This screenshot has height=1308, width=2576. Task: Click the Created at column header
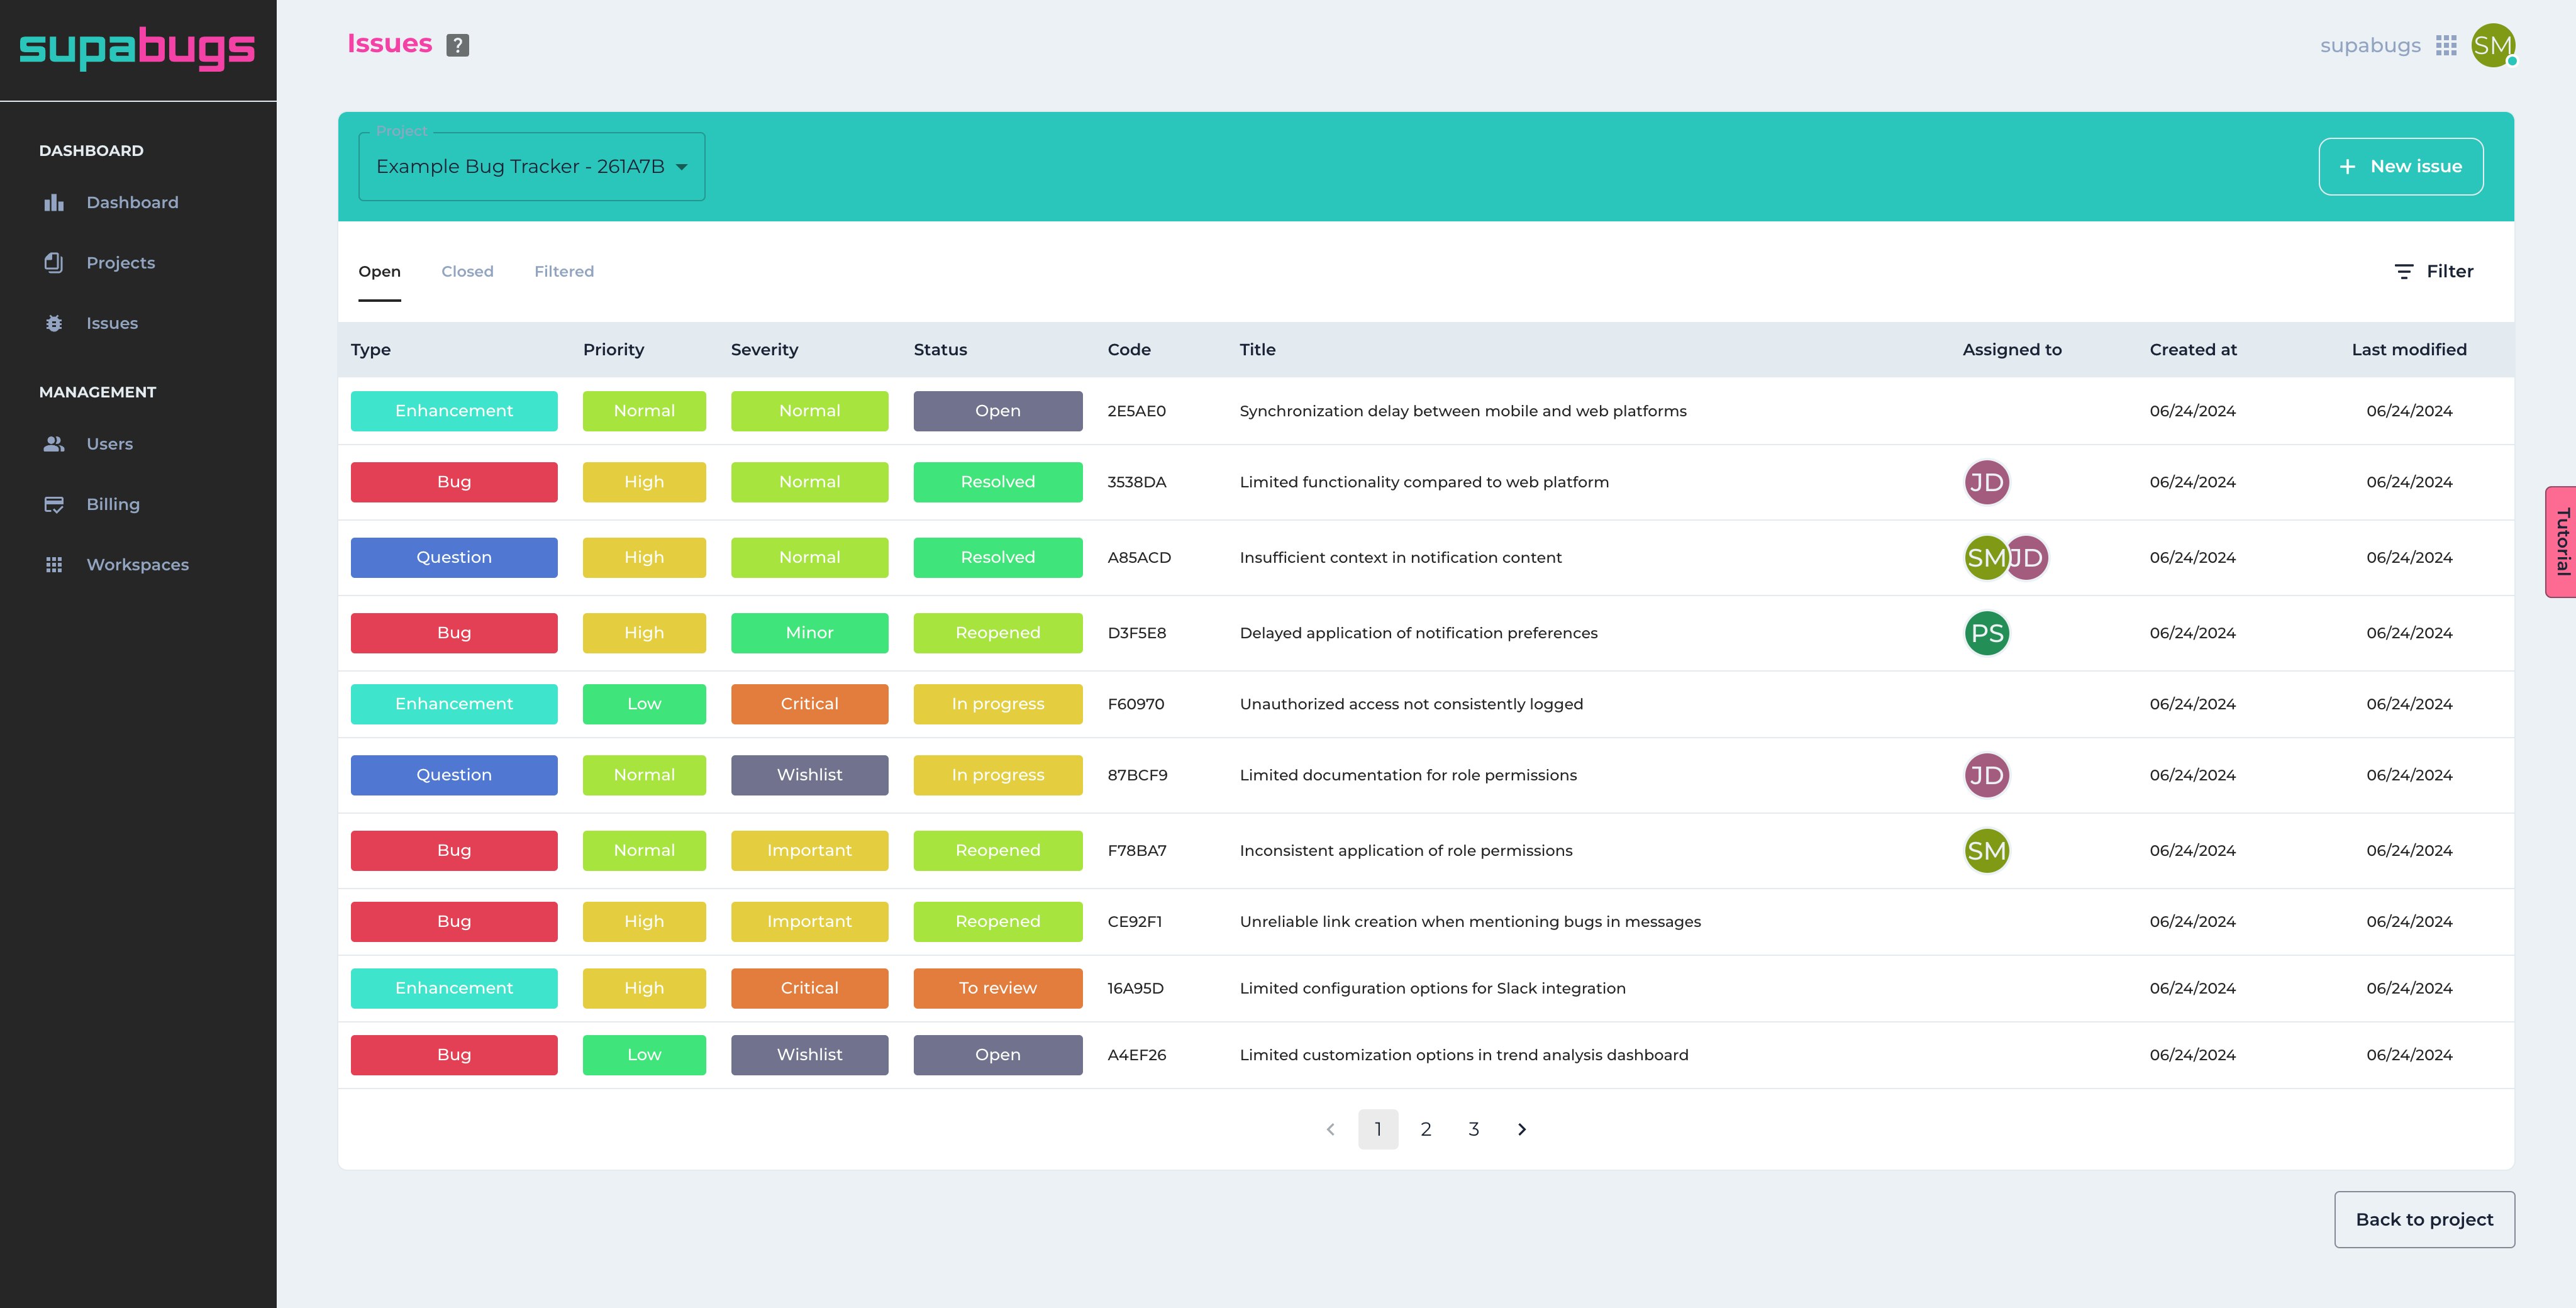coord(2193,350)
